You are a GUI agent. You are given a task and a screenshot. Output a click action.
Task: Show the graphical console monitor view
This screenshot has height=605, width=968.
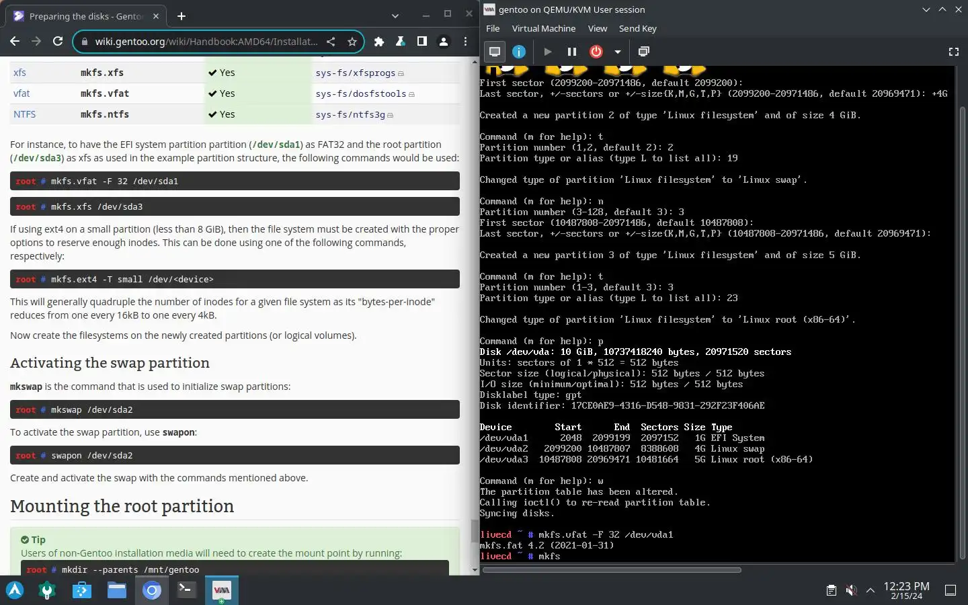495,52
